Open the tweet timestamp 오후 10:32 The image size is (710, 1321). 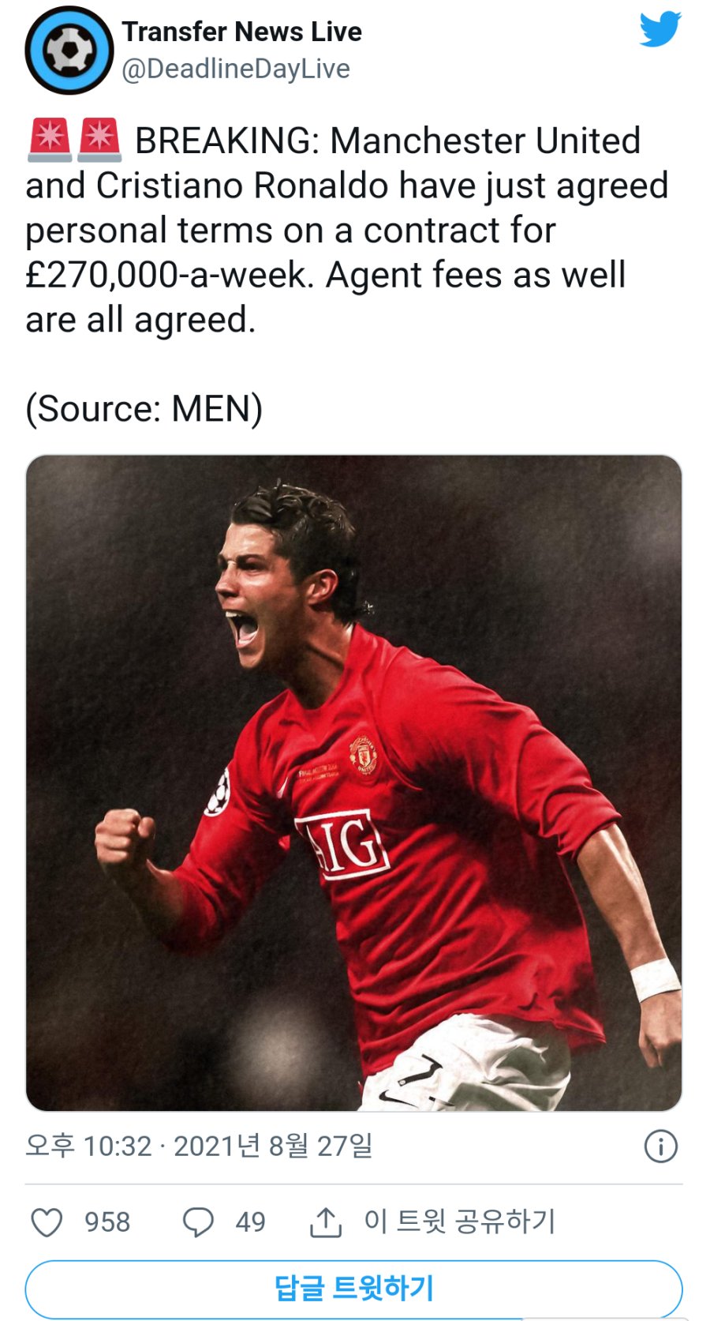click(x=88, y=1146)
